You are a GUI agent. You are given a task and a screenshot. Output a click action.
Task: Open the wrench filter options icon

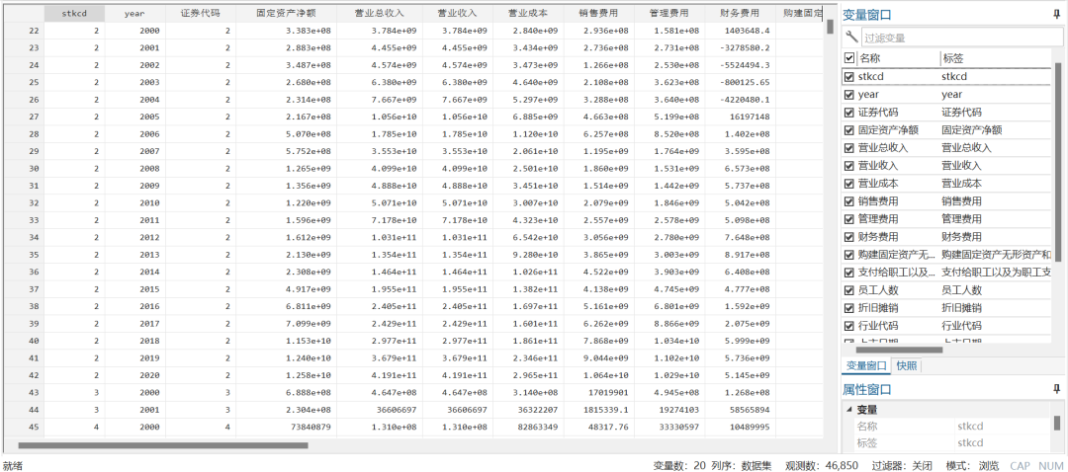click(850, 37)
